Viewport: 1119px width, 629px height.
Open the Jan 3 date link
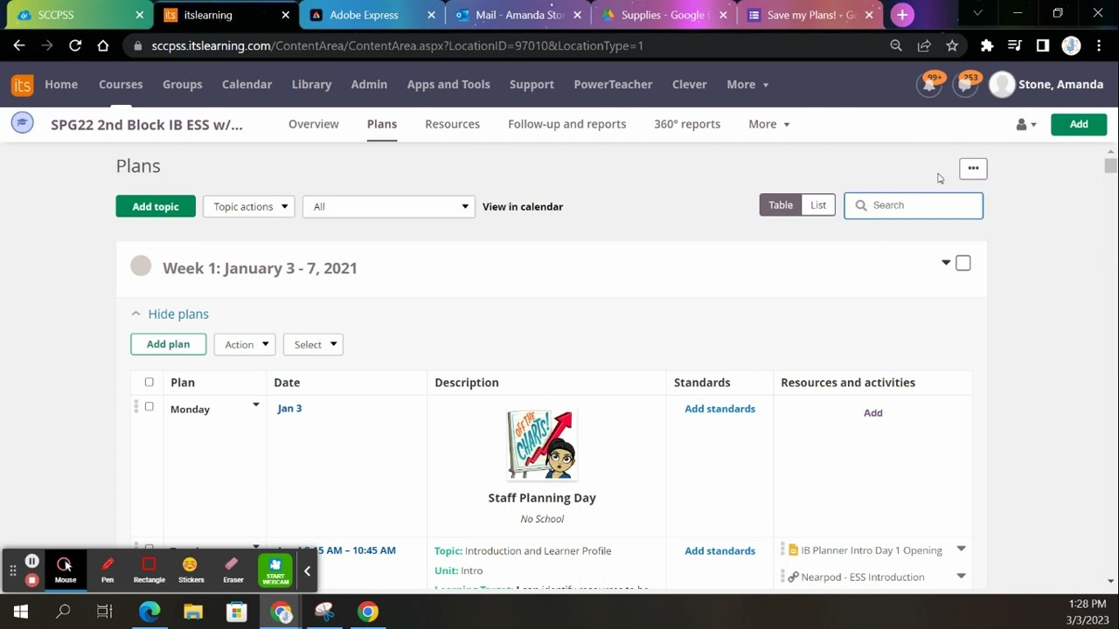coord(289,409)
